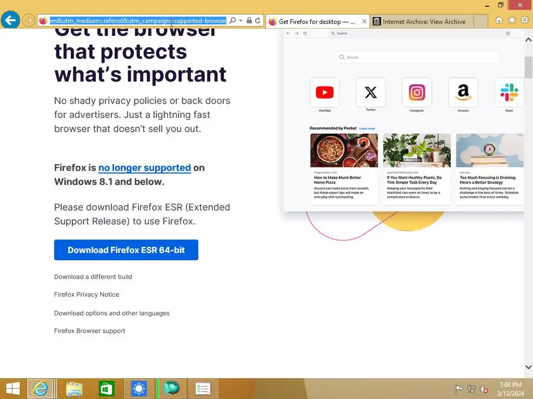Open the Action Center flag tray icon
Image resolution: width=533 pixels, height=399 pixels.
pyautogui.click(x=459, y=389)
